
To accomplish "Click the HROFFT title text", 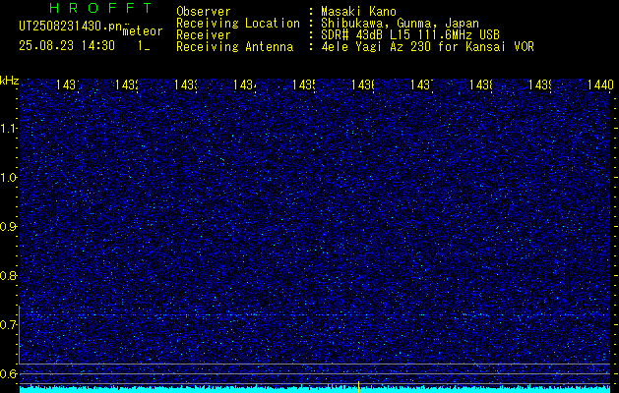I will click(x=100, y=8).
